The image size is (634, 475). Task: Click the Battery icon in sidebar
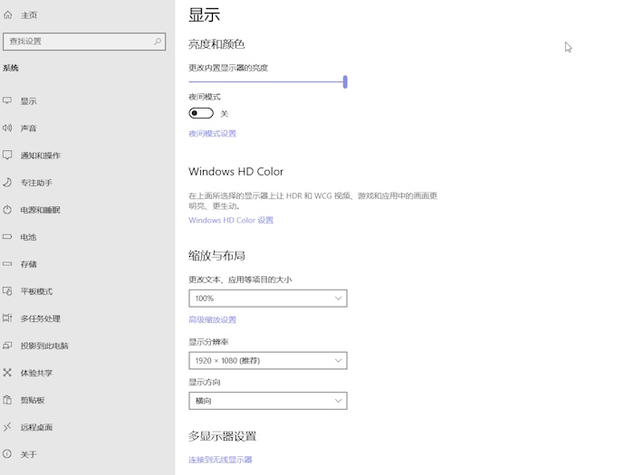7,237
